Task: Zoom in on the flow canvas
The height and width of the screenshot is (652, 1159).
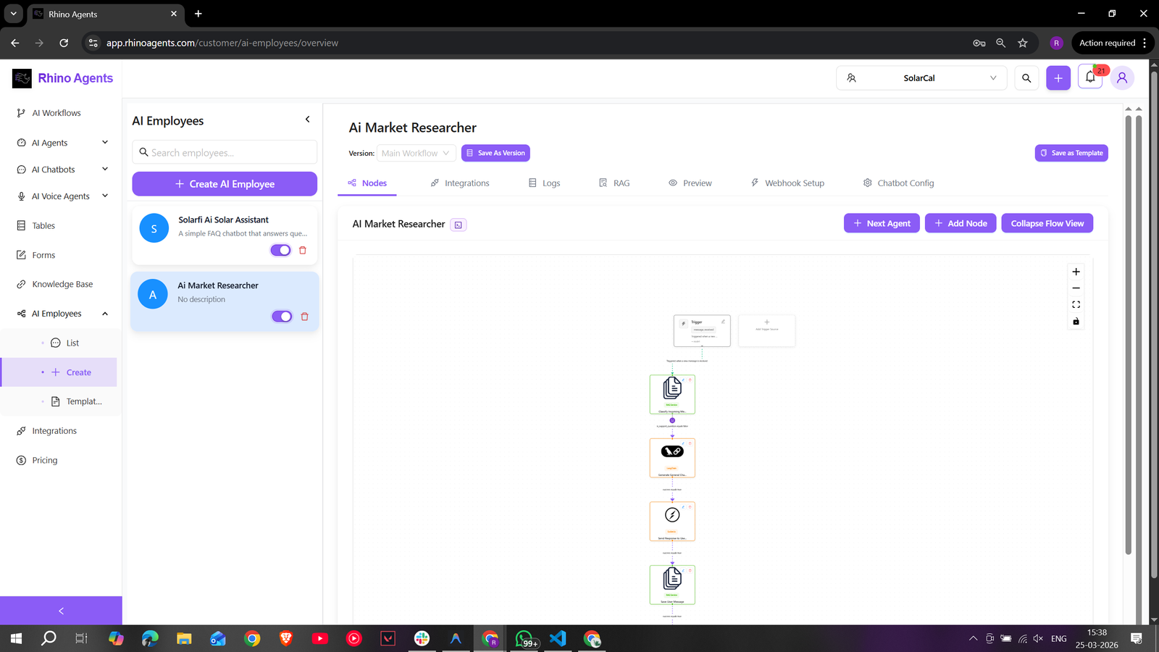Action: click(1076, 272)
